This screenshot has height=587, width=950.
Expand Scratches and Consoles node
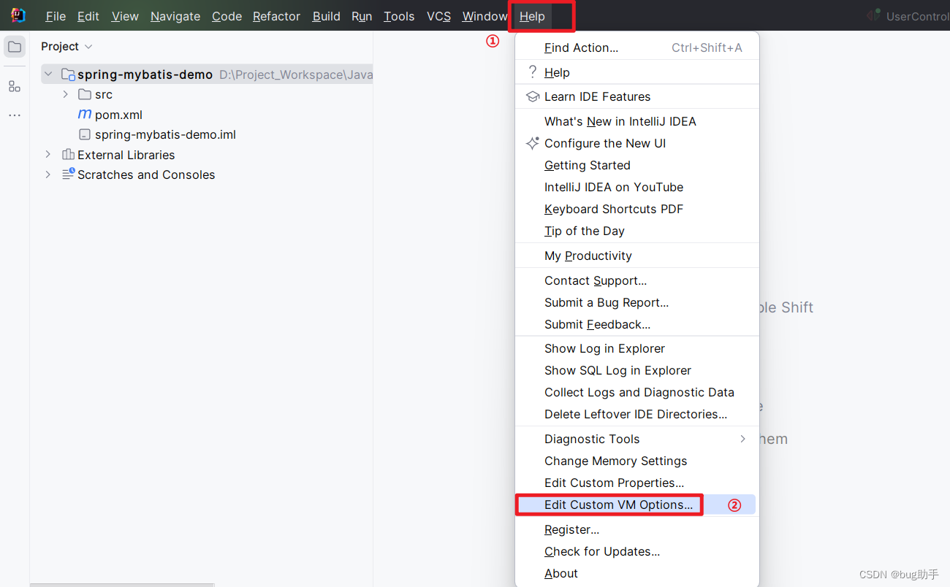[x=48, y=174]
